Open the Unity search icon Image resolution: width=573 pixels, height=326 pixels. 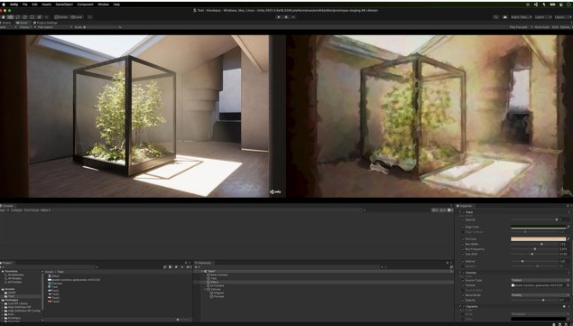(x=495, y=17)
